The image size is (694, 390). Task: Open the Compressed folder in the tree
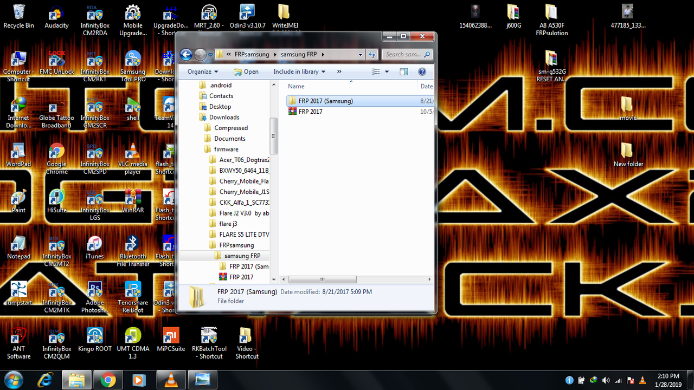[231, 128]
